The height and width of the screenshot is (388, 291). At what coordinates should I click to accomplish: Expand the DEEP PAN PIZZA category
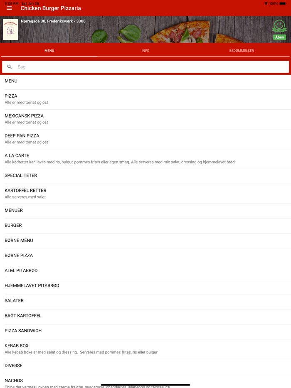coord(145,139)
